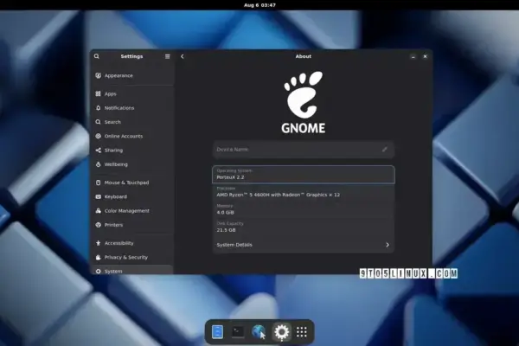
Task: Minimize the Settings window
Action: coord(413,56)
